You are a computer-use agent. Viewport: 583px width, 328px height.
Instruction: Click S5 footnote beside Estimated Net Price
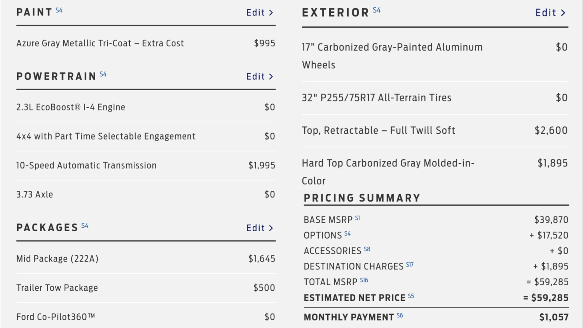[x=411, y=296]
